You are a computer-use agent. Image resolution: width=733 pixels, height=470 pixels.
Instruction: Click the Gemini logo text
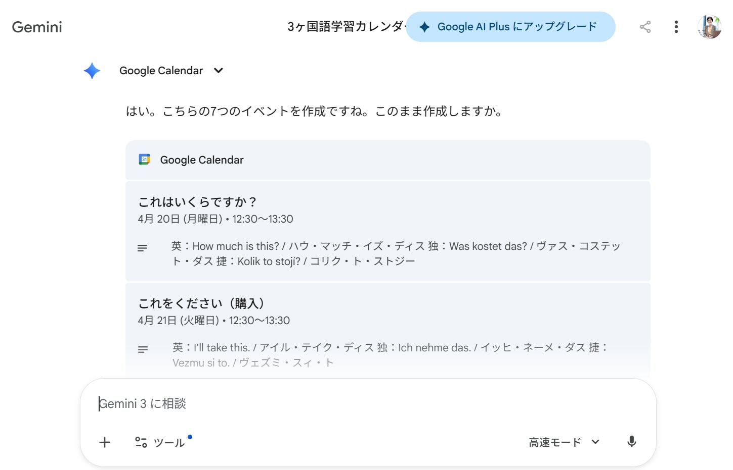pos(37,27)
